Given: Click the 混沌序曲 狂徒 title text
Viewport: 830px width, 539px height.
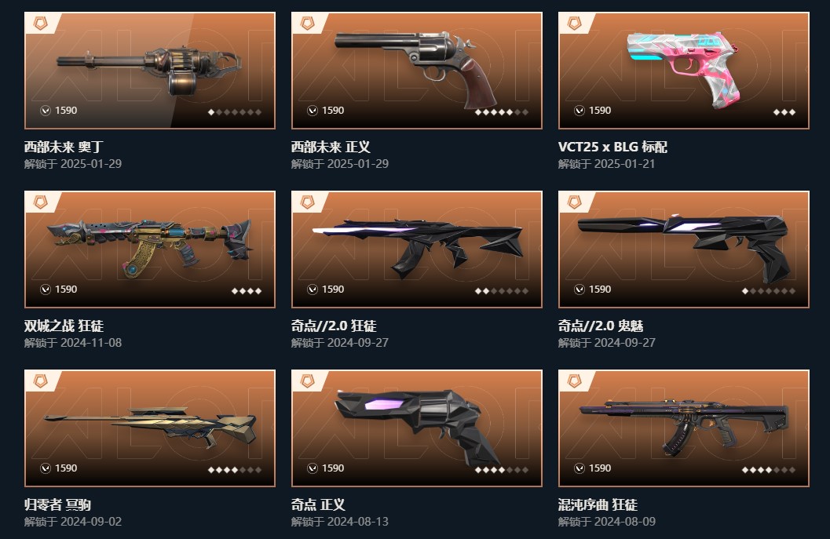Looking at the screenshot, I should point(598,504).
